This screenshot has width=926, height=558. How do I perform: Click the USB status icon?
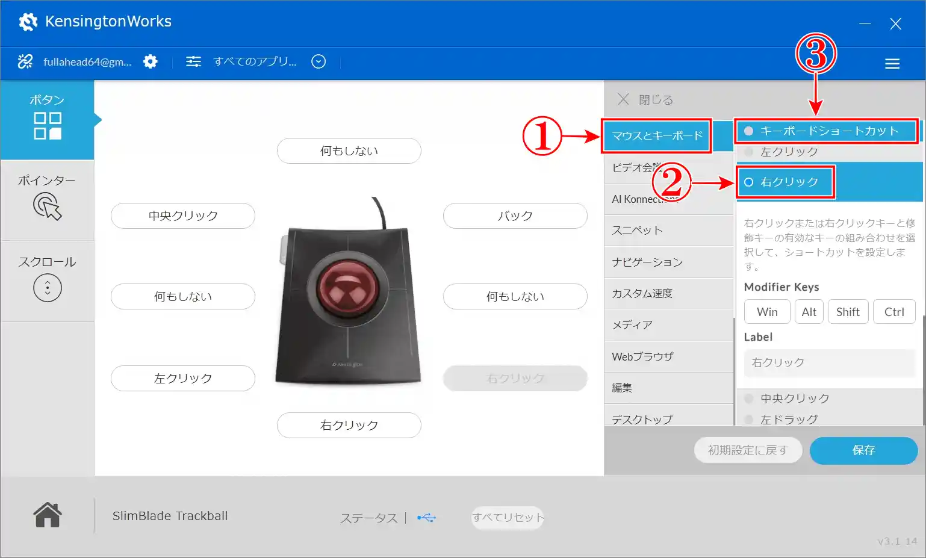(x=426, y=518)
